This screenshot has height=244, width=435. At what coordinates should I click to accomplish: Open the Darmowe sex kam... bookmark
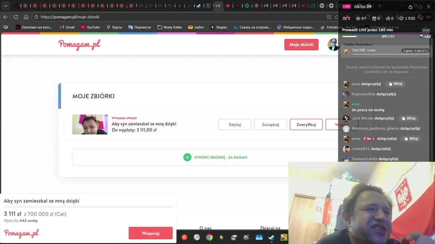(34, 27)
